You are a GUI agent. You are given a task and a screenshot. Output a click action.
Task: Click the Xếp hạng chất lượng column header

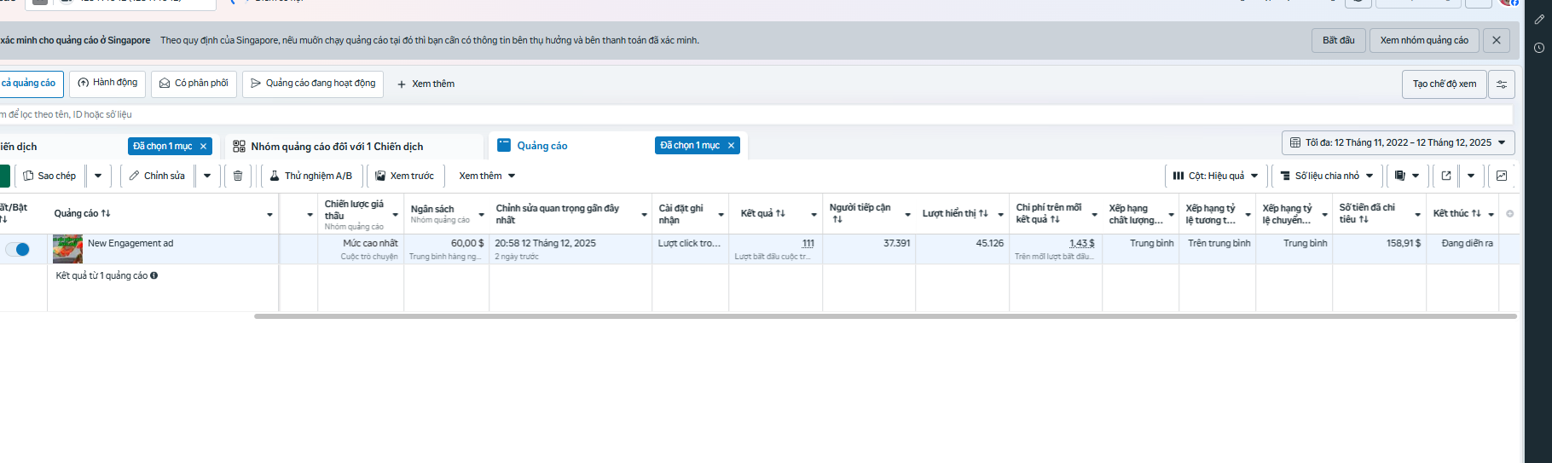[1135, 214]
